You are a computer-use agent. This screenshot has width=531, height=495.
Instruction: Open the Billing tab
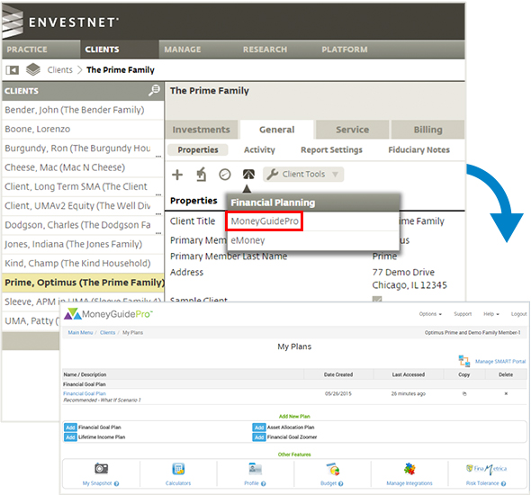pyautogui.click(x=428, y=130)
